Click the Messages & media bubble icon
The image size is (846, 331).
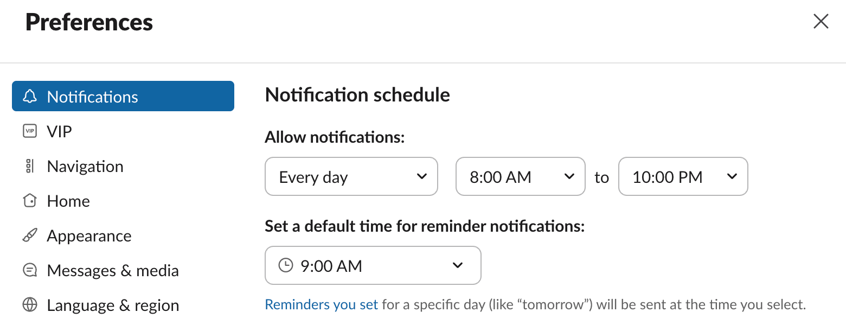coord(30,270)
